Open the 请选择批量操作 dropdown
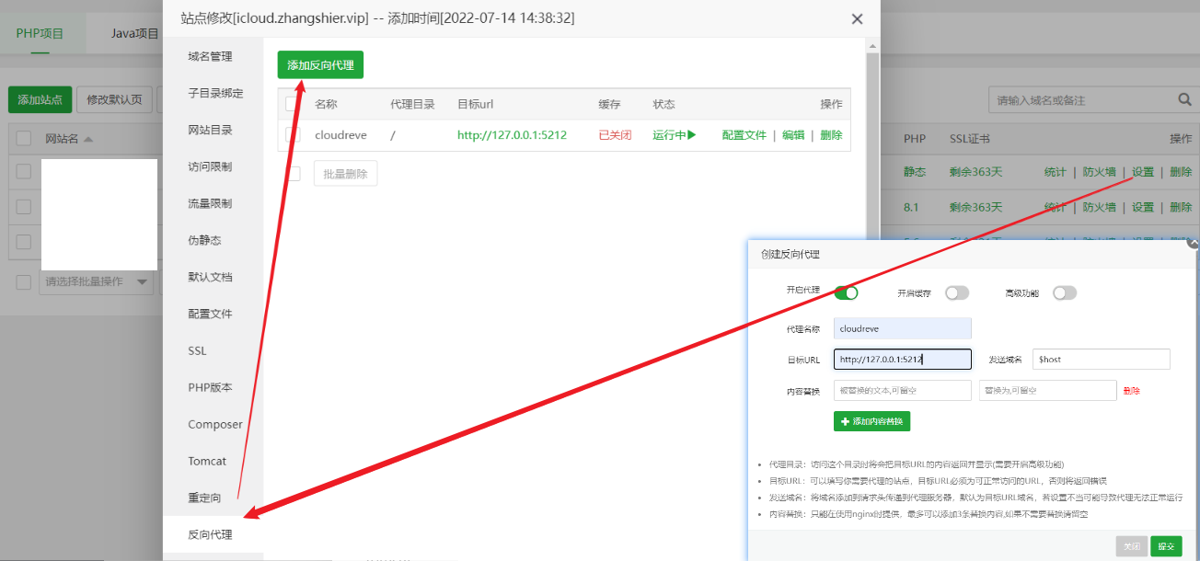This screenshot has width=1200, height=561. (96, 281)
